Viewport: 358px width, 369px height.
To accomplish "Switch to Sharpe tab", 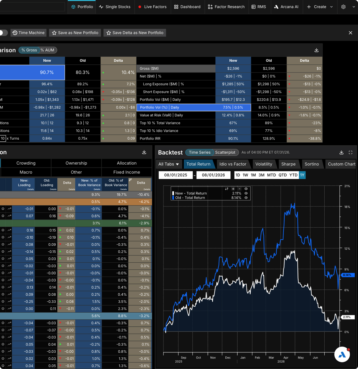I will click(288, 164).
